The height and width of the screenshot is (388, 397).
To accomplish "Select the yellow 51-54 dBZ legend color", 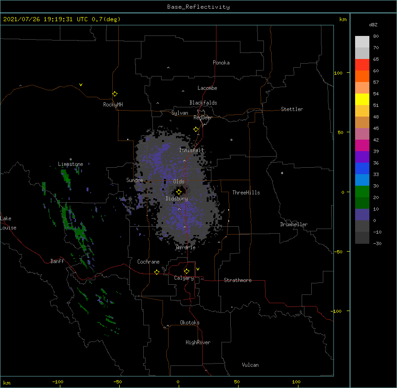I will click(362, 99).
